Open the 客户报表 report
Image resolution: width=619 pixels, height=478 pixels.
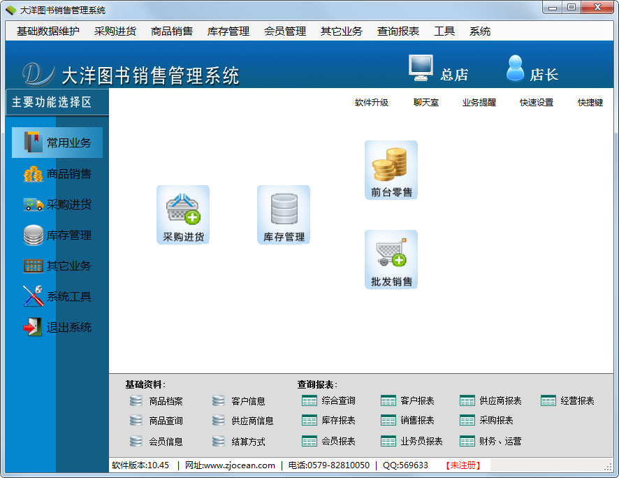[407, 400]
